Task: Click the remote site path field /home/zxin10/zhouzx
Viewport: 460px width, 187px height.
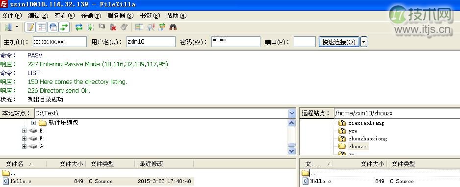Action: (x=397, y=113)
